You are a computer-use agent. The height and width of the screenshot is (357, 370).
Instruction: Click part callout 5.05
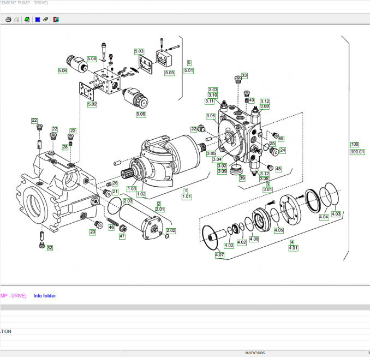point(169,73)
